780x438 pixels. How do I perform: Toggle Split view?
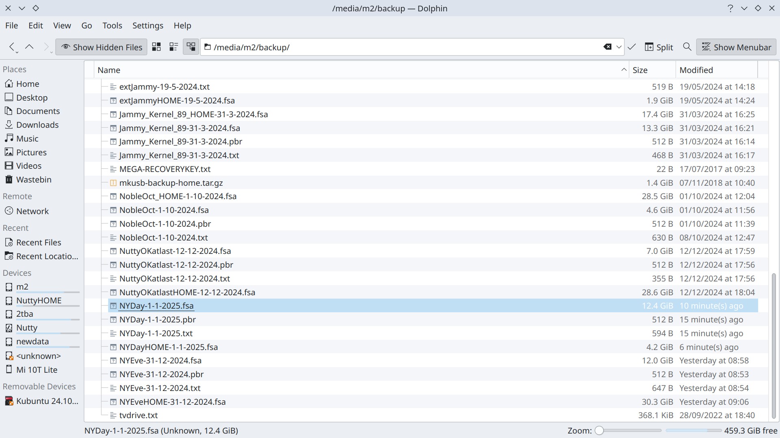(659, 47)
